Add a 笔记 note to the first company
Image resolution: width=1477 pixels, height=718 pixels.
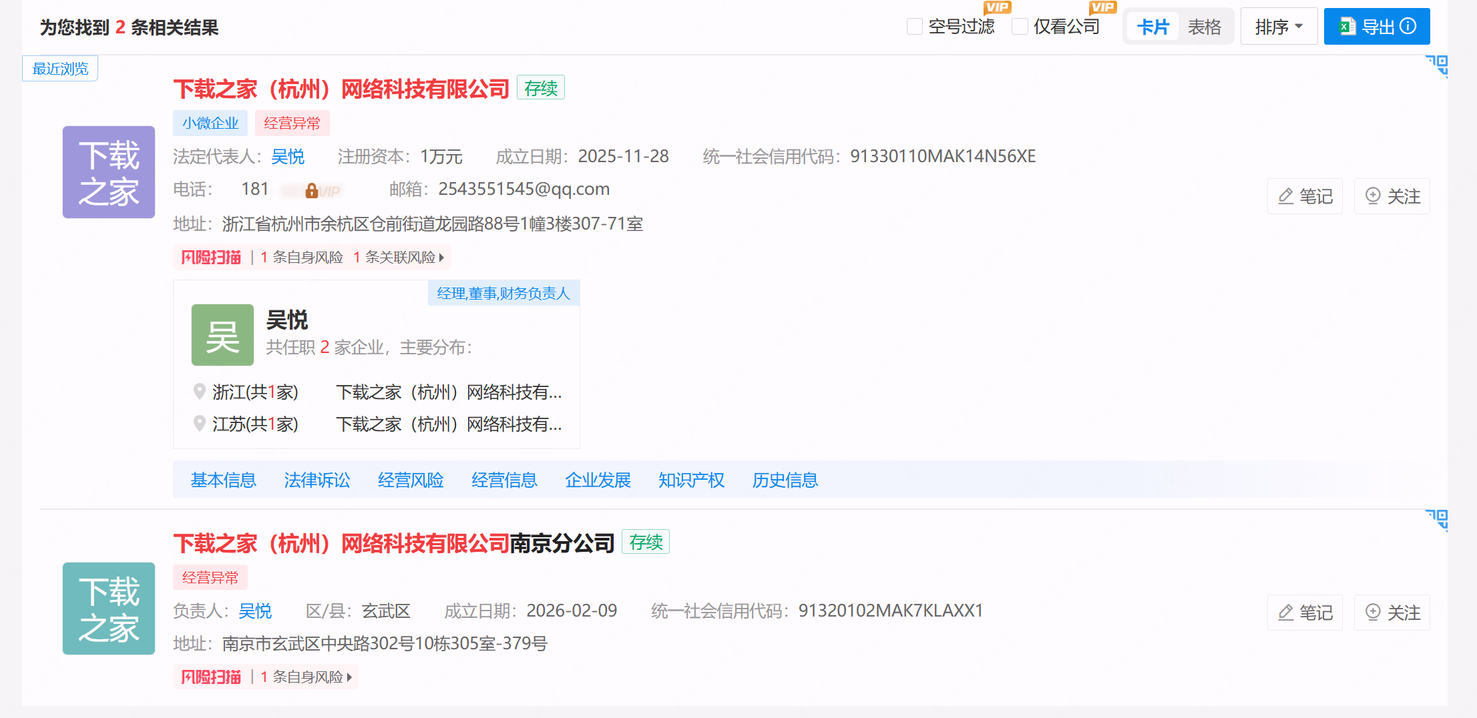(x=1305, y=196)
